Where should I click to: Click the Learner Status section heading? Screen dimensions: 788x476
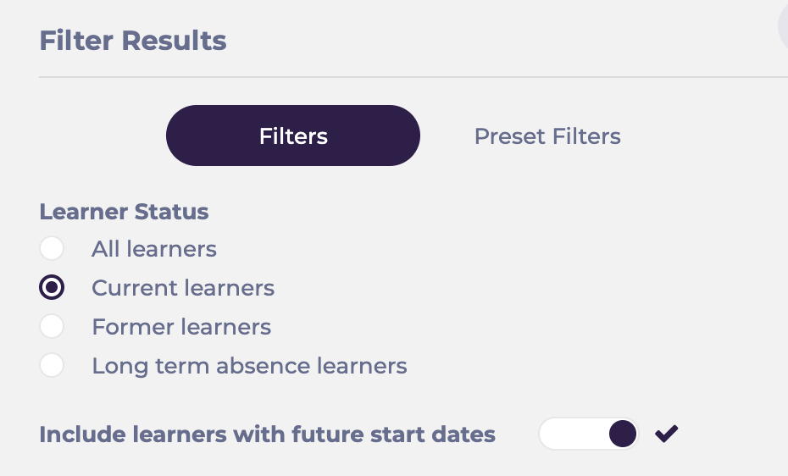pos(124,211)
